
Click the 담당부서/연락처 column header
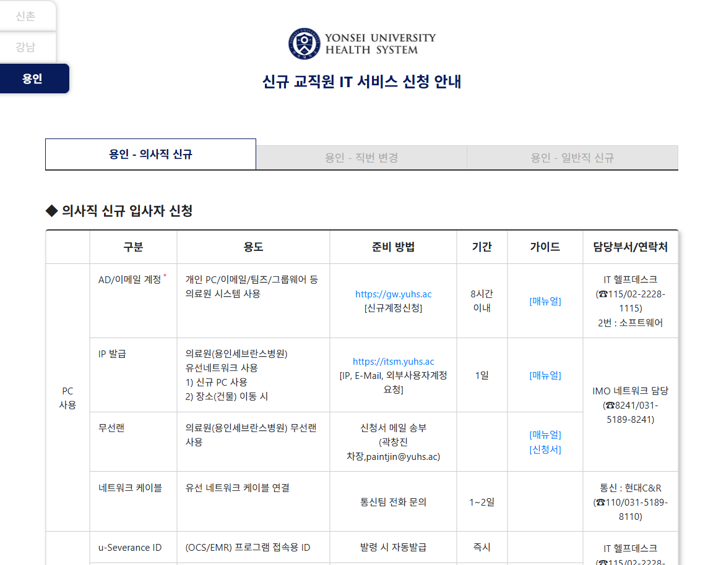[631, 247]
